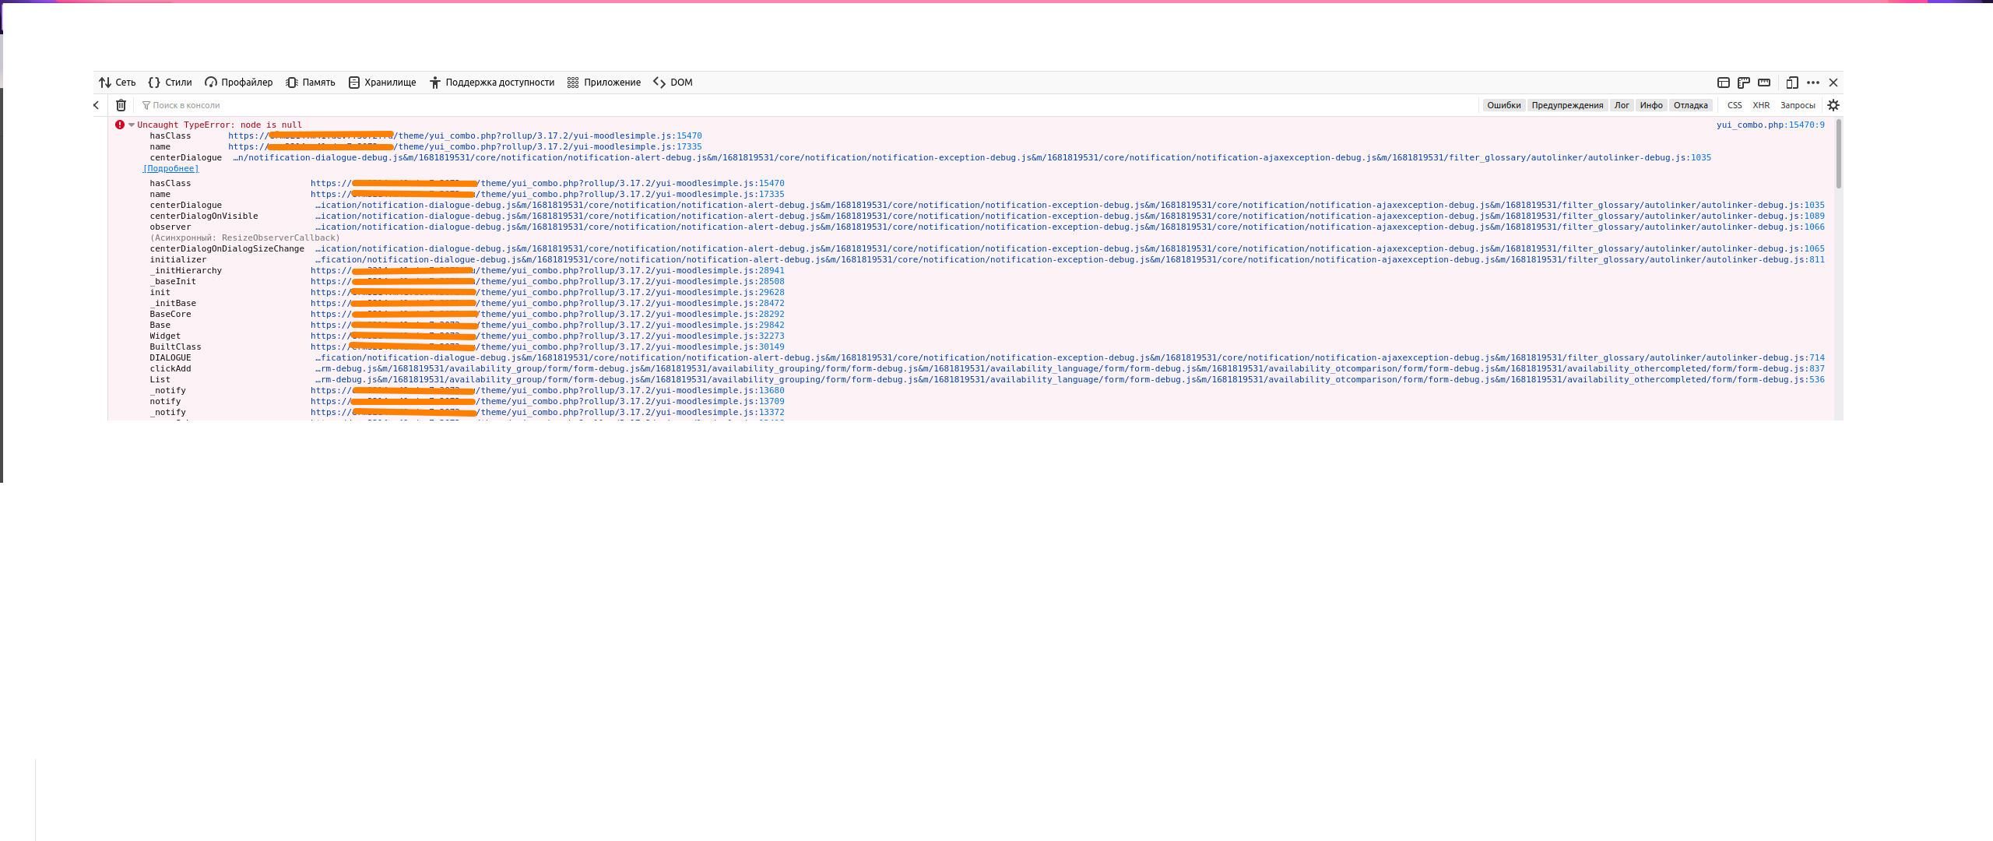Image resolution: width=1993 pixels, height=841 pixels.
Task: Open the [Подробнее] link
Action: (x=170, y=168)
